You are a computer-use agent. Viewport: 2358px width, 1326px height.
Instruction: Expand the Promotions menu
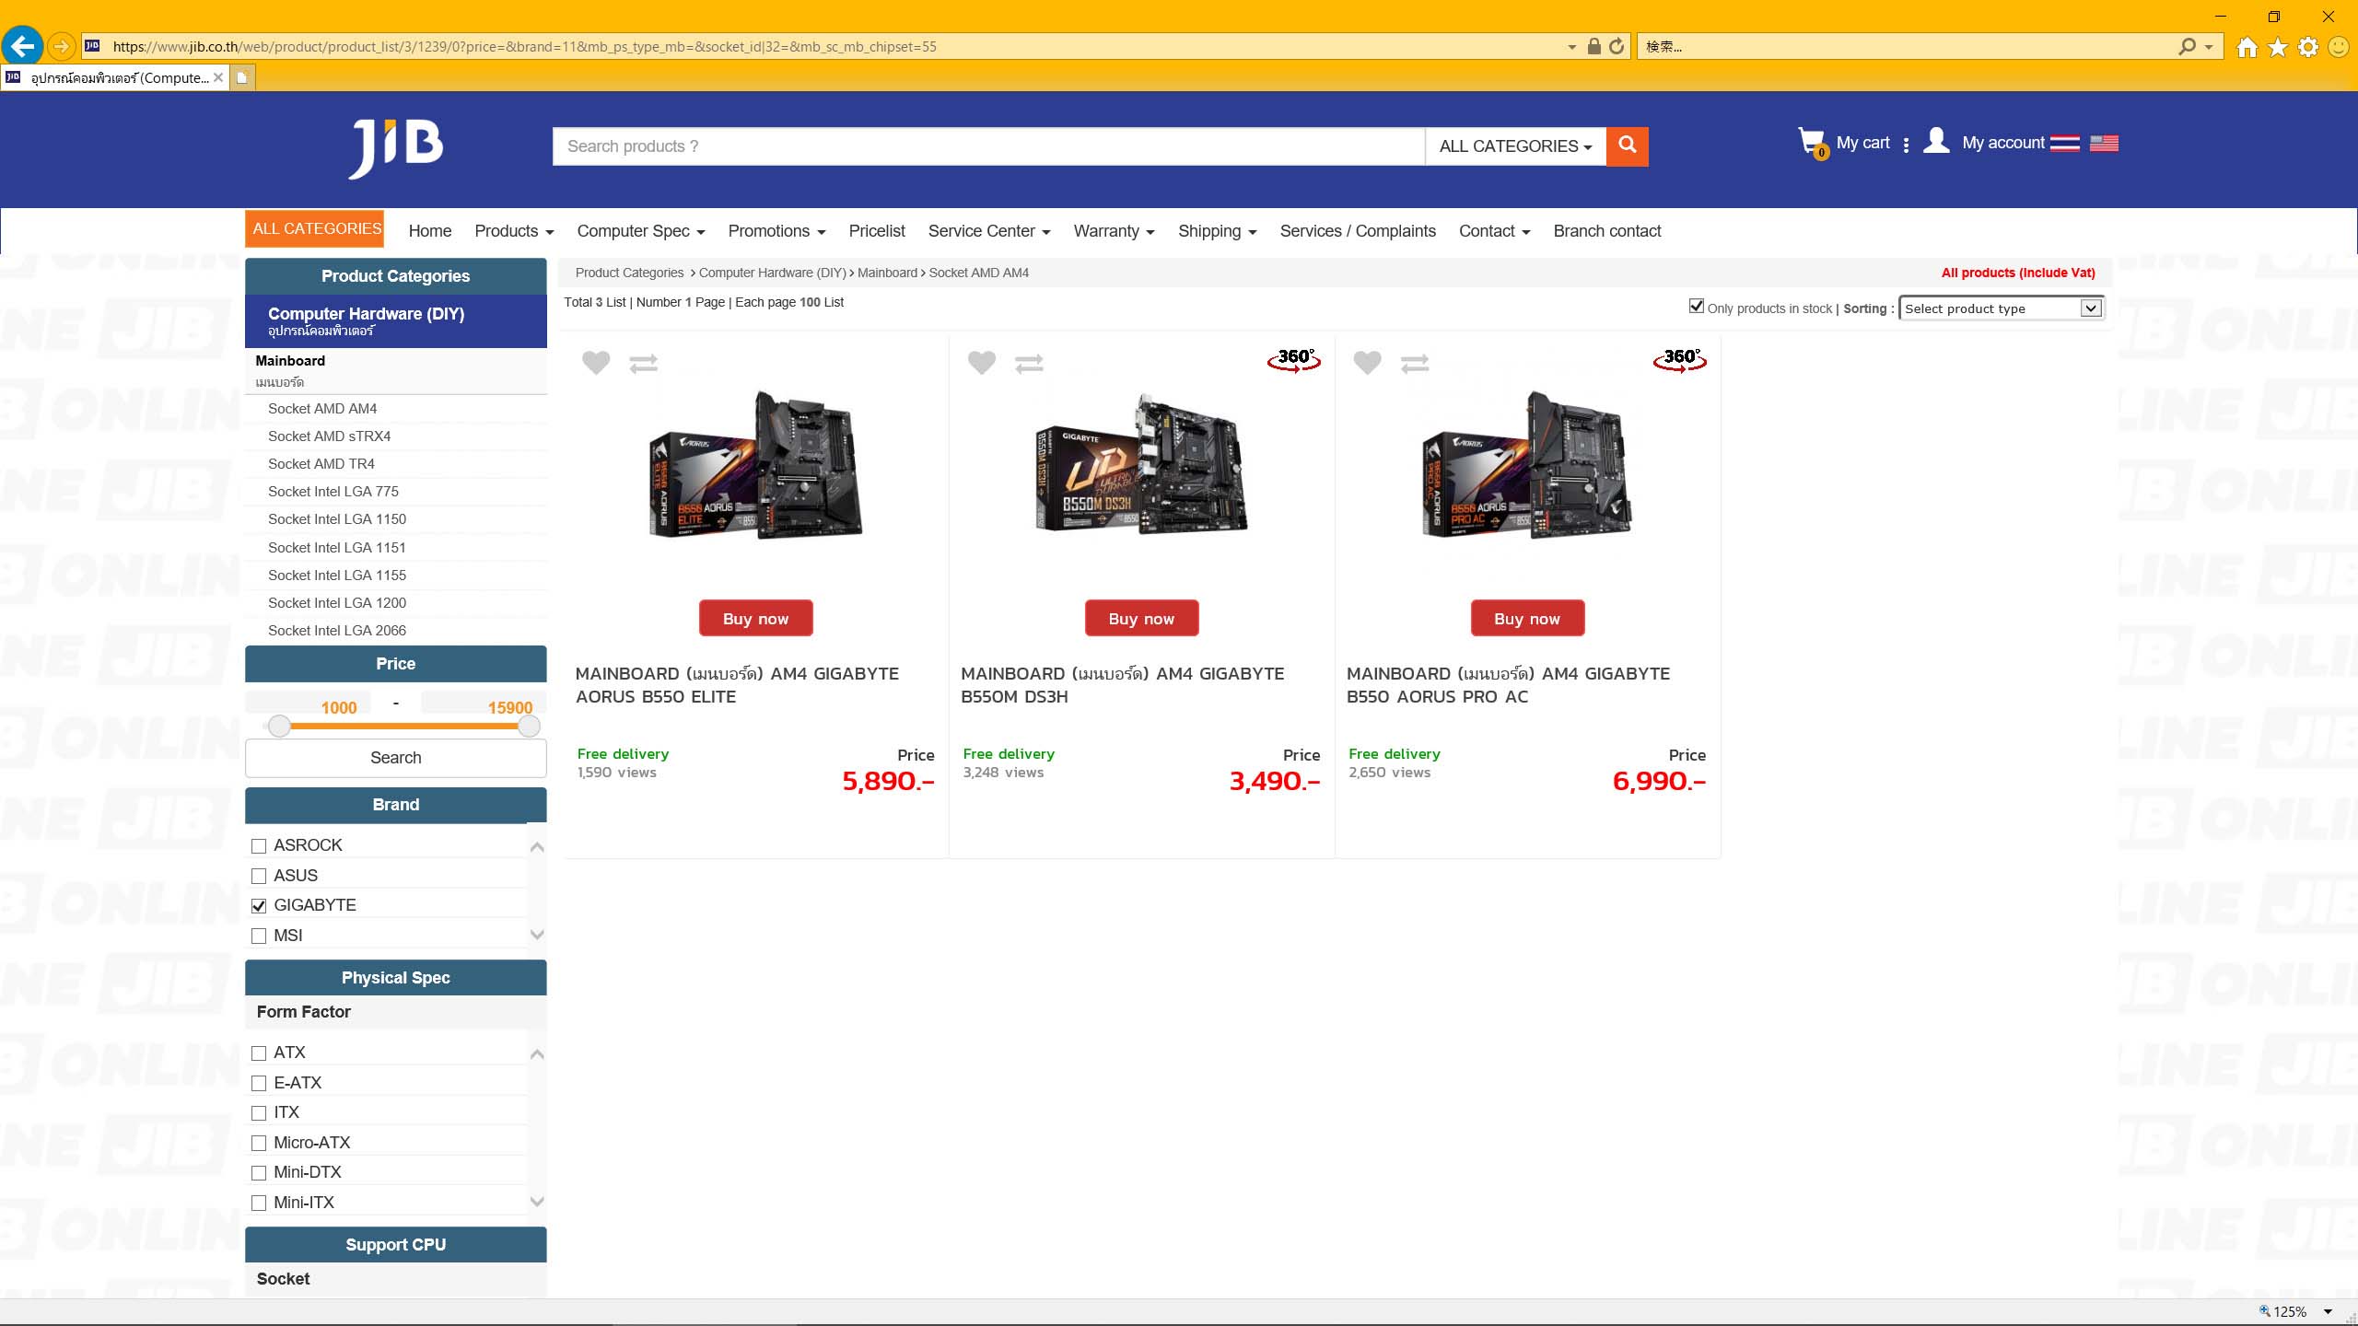tap(776, 231)
